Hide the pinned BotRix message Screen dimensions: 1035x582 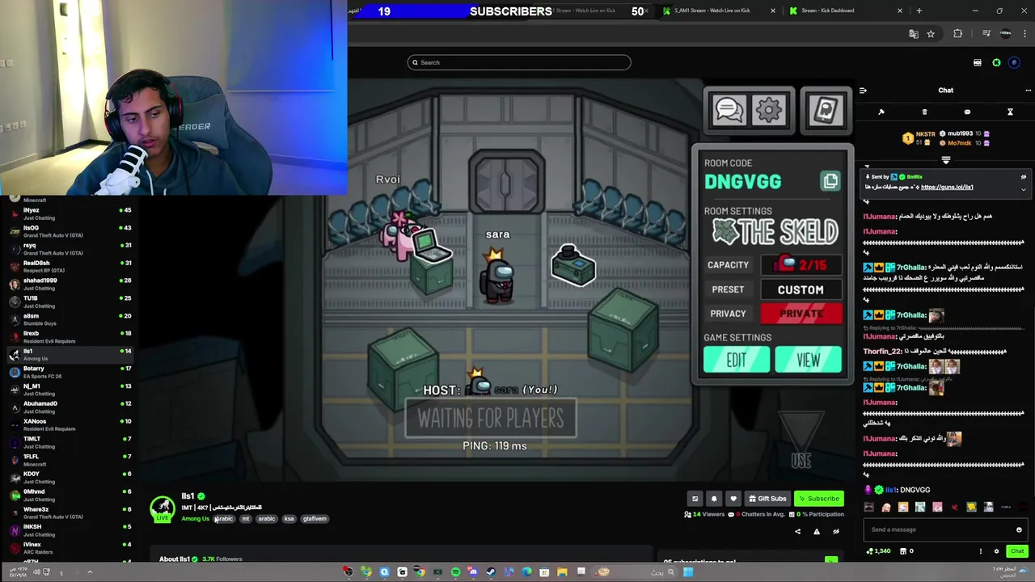point(1023,177)
